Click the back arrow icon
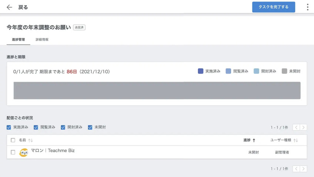Image resolution: width=314 pixels, height=177 pixels. pyautogui.click(x=9, y=7)
